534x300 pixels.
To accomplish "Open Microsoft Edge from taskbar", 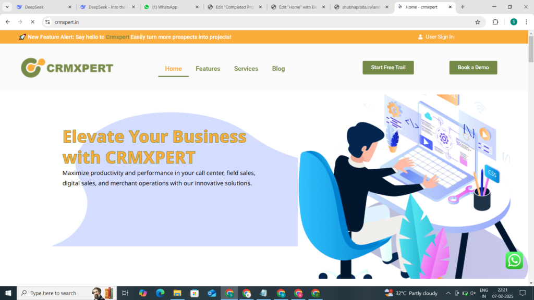I will [x=160, y=293].
